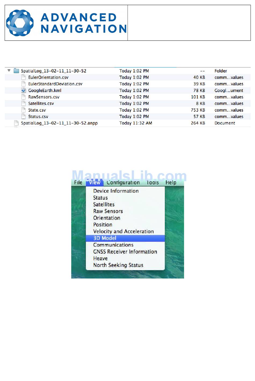Open the Tools menu

tap(152, 182)
